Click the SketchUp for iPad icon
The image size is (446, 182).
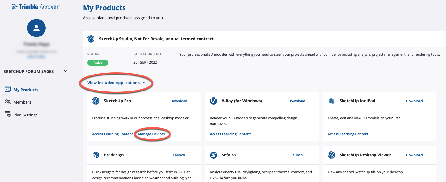[331, 101]
